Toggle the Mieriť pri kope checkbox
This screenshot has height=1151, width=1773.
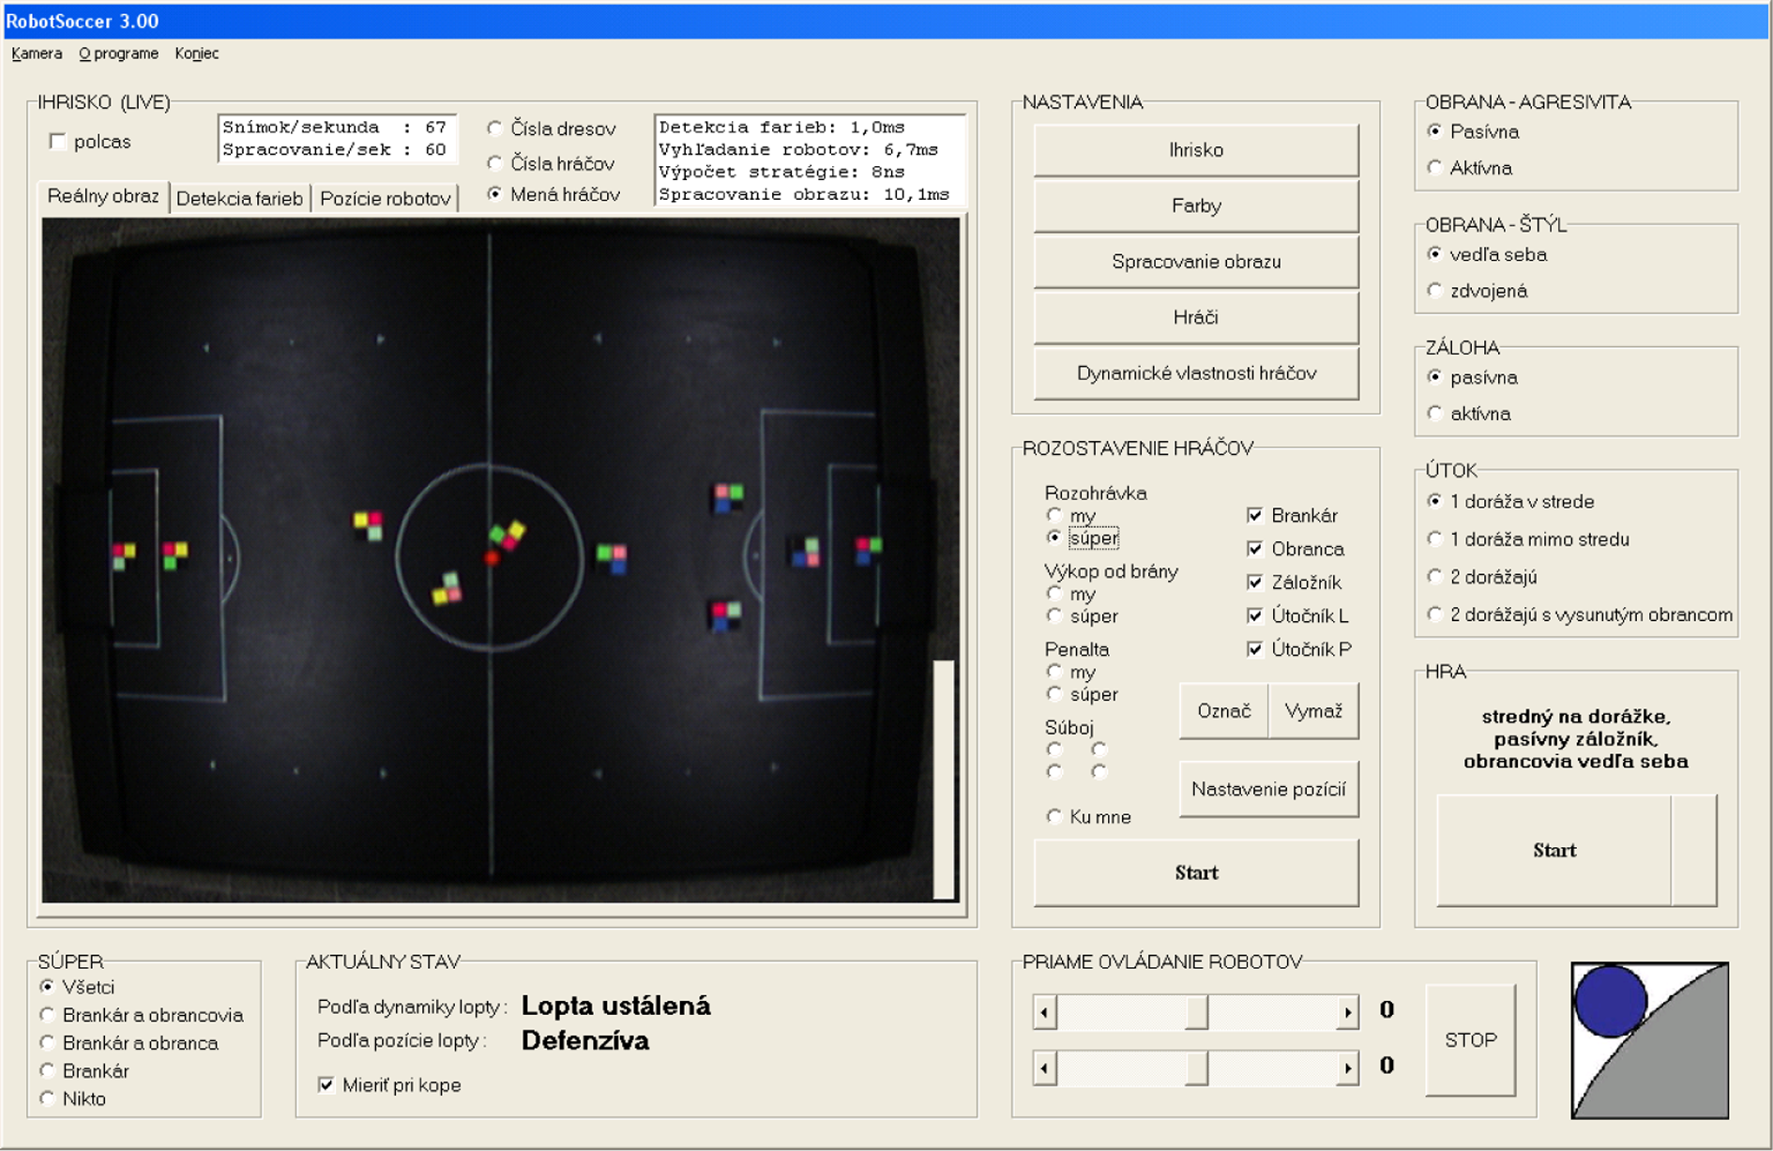(326, 1085)
